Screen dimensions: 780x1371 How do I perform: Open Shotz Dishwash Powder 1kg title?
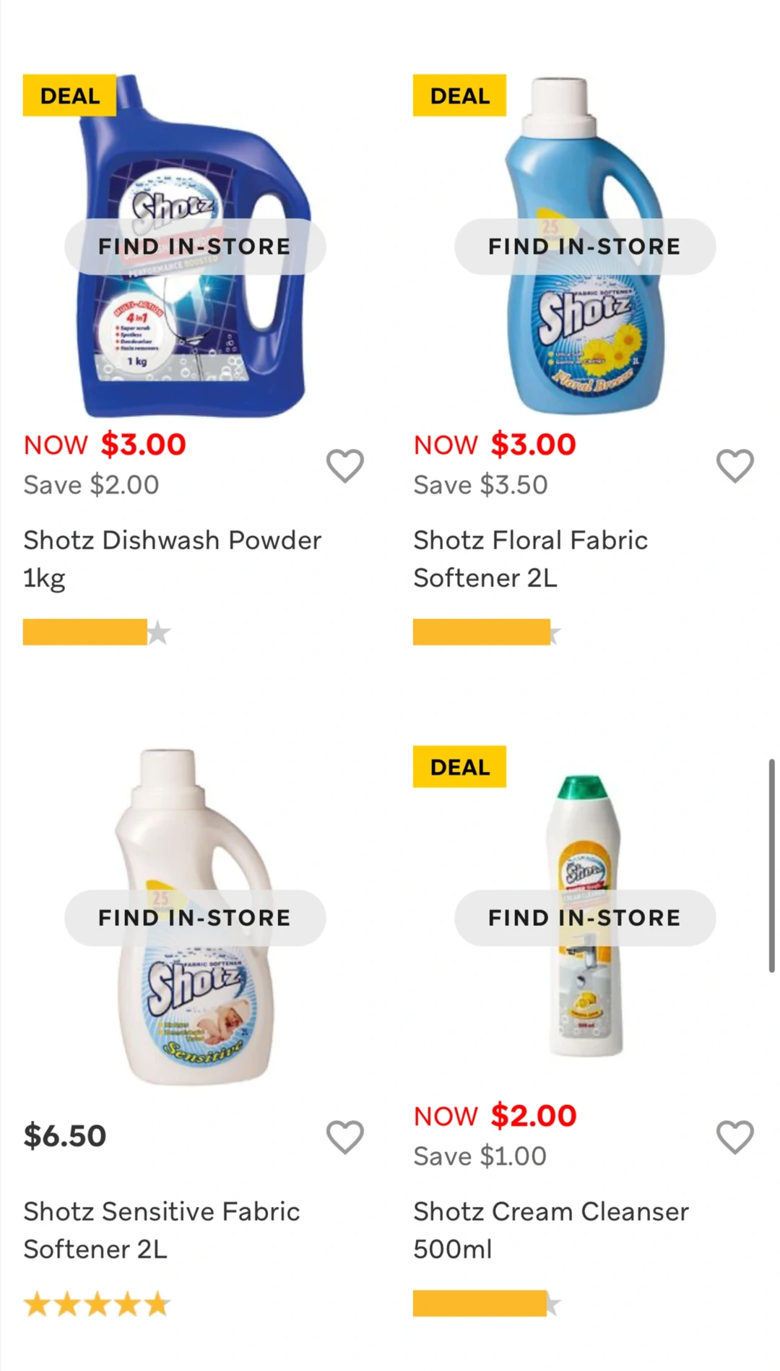coord(172,559)
